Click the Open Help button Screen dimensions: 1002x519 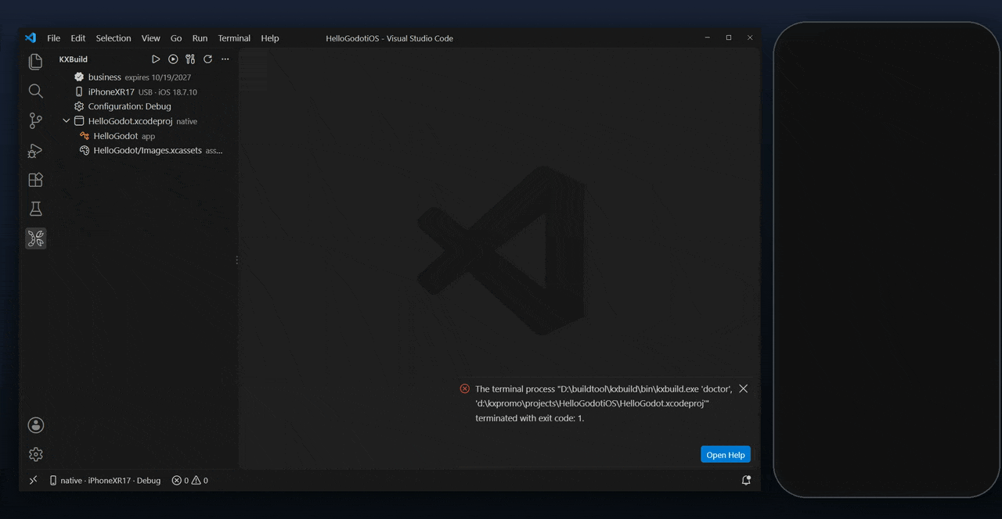(726, 455)
